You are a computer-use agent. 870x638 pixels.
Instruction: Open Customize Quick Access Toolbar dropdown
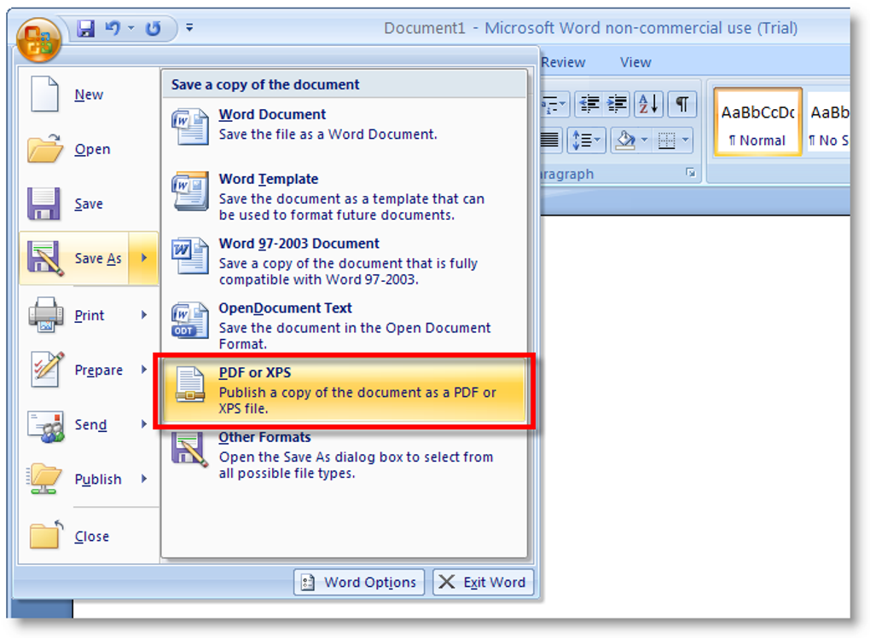(x=189, y=27)
